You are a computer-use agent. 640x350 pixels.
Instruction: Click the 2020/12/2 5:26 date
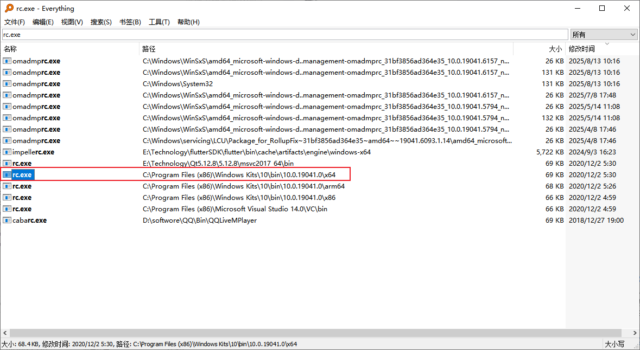coord(592,186)
